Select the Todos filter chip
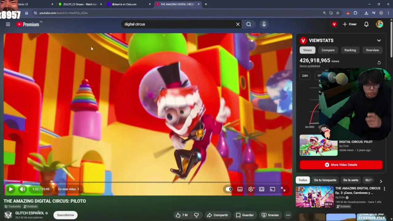Viewport: 393px width, 221px height. pyautogui.click(x=303, y=180)
